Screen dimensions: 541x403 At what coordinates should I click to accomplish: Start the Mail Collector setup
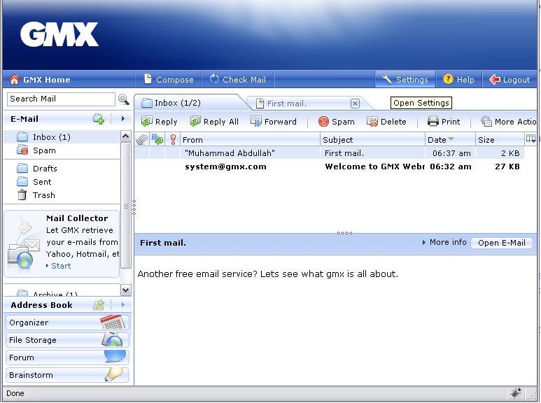pyautogui.click(x=61, y=266)
